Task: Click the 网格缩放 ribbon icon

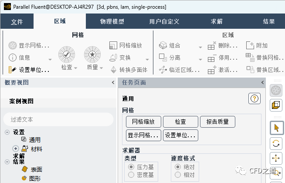Action: click(113, 45)
